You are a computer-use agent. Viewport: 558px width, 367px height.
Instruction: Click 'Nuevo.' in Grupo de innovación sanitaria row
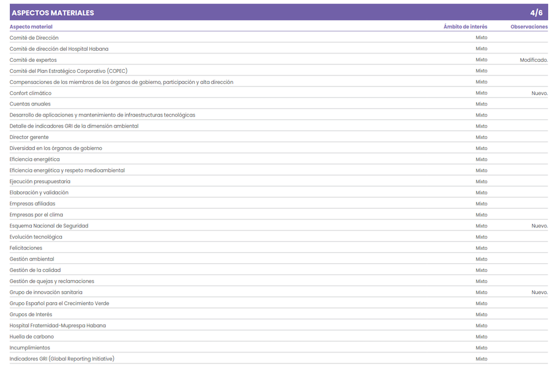pos(540,292)
